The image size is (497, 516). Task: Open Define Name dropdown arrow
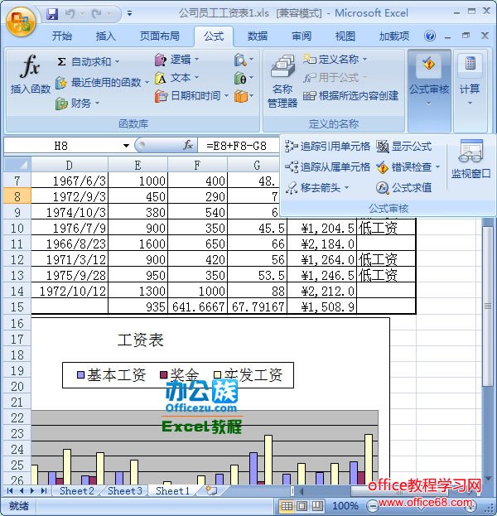[x=365, y=60]
